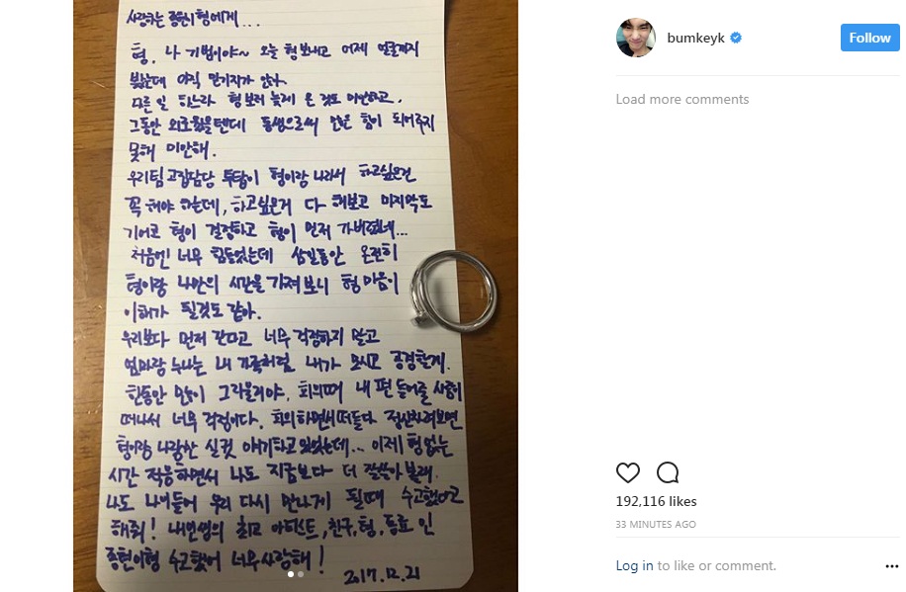Follow the bumkeyk account
The width and height of the screenshot is (906, 592).
869,38
